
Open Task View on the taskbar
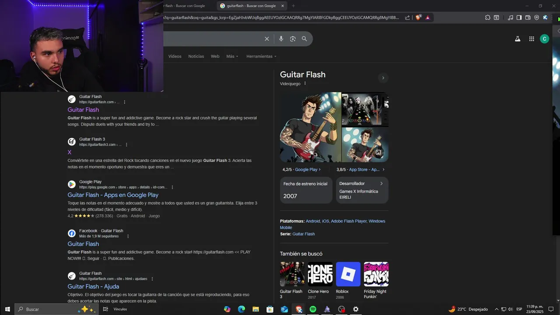[x=105, y=309]
